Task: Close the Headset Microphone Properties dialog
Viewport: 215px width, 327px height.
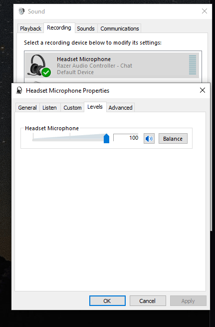Action: click(x=203, y=90)
